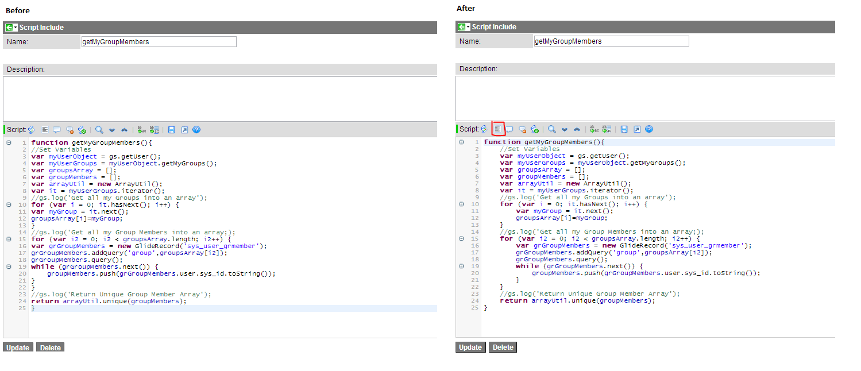Open search magnifier in Before panel toolbar
Image resolution: width=861 pixels, height=371 pixels.
[x=99, y=130]
